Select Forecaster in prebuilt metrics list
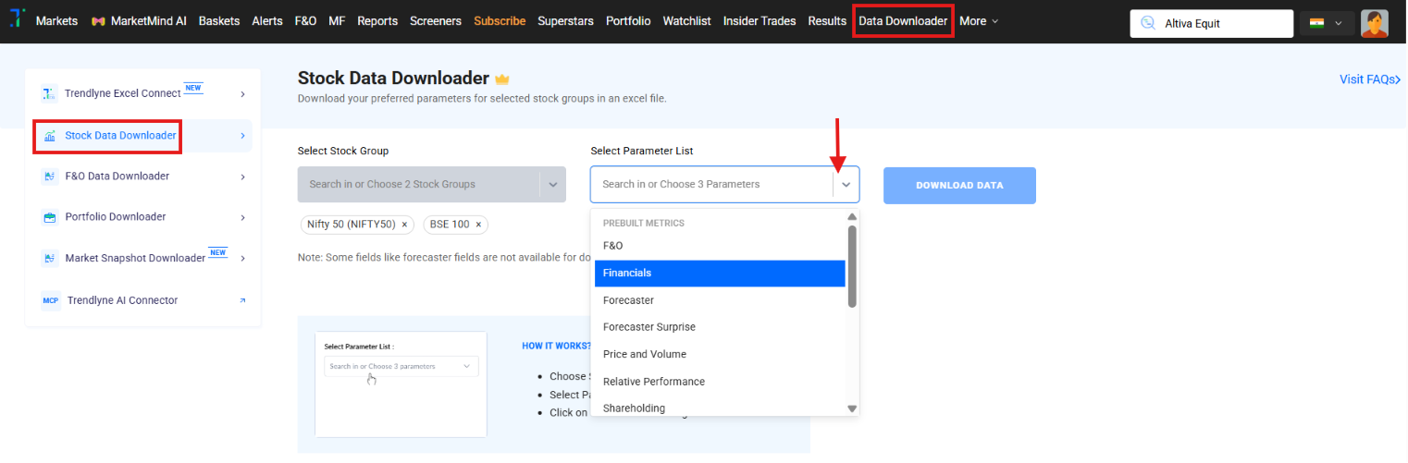 click(x=720, y=300)
